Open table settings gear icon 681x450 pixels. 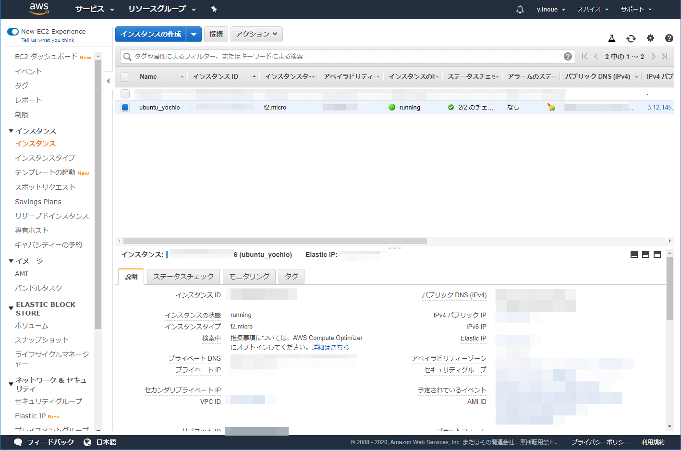pos(650,38)
